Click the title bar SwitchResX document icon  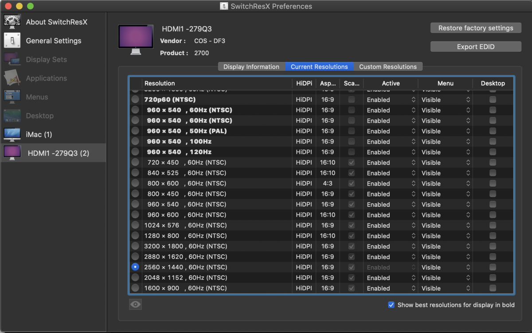224,6
